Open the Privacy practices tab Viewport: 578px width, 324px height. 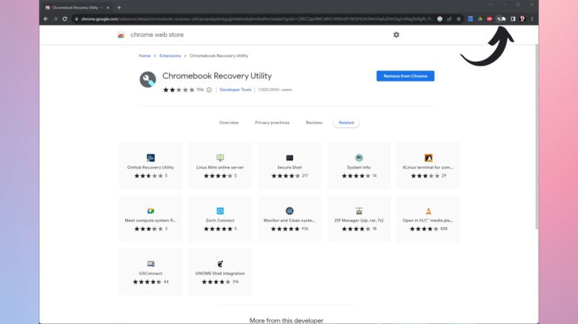point(272,123)
